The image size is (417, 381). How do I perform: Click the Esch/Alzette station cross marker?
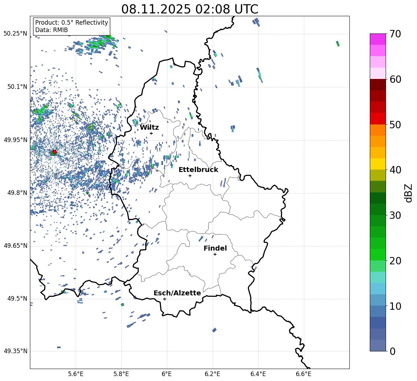[x=164, y=299]
